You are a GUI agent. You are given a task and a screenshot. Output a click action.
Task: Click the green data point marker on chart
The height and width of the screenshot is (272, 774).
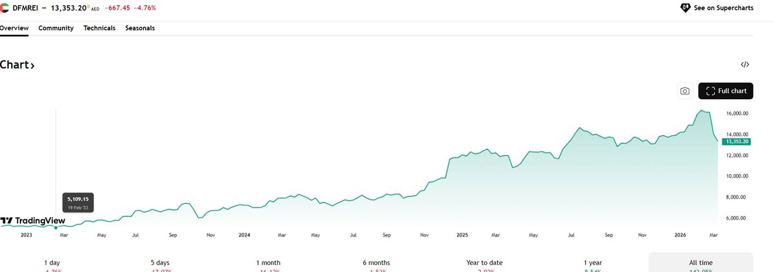(56, 227)
